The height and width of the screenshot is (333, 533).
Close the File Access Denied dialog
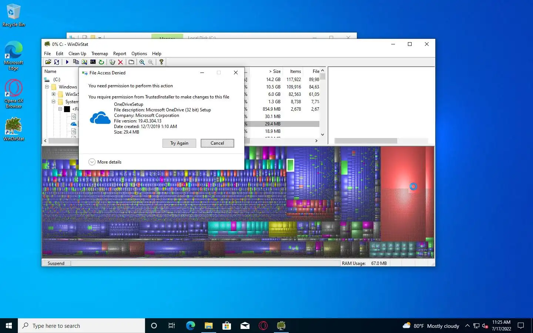(x=236, y=73)
